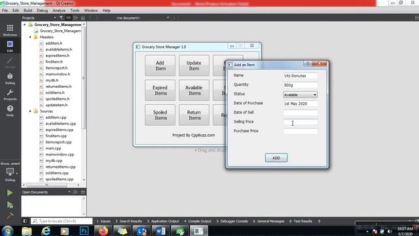This screenshot has width=419, height=236.
Task: Click the filter tree icon in Projects pane
Action: pos(61,18)
